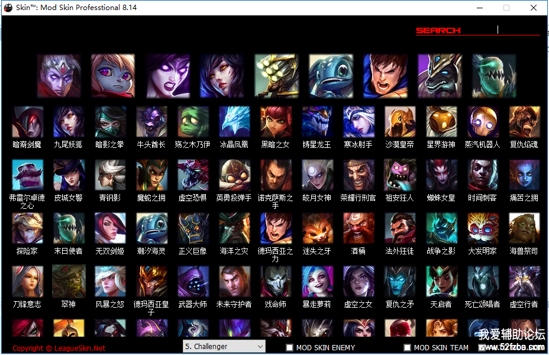549x355 pixels.
Task: Open the 海兽祭司 champion skins
Action: [x=524, y=228]
